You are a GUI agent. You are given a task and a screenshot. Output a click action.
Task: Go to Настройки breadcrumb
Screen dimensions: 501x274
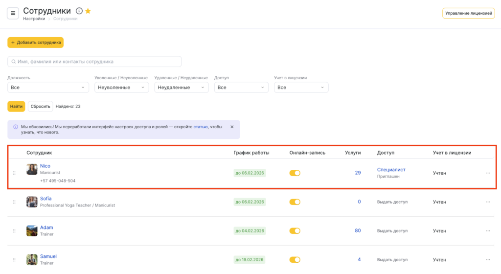coord(34,19)
